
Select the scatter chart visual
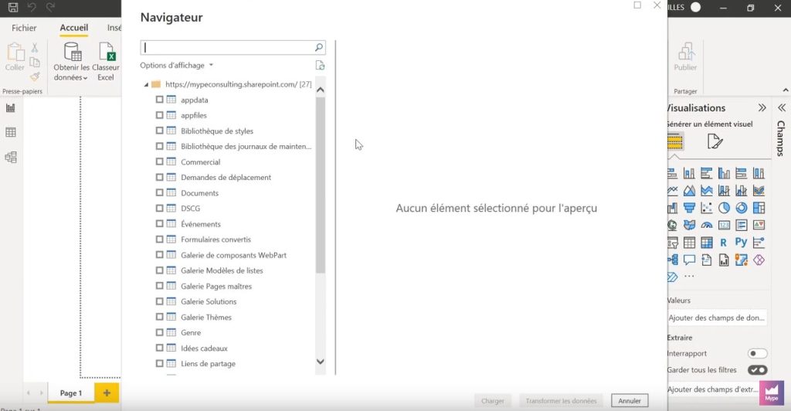click(x=707, y=208)
